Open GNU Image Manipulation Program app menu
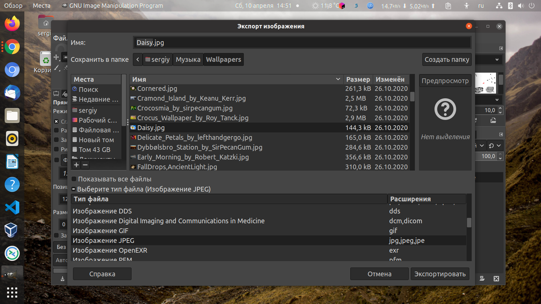The height and width of the screenshot is (304, 541). pos(112,6)
